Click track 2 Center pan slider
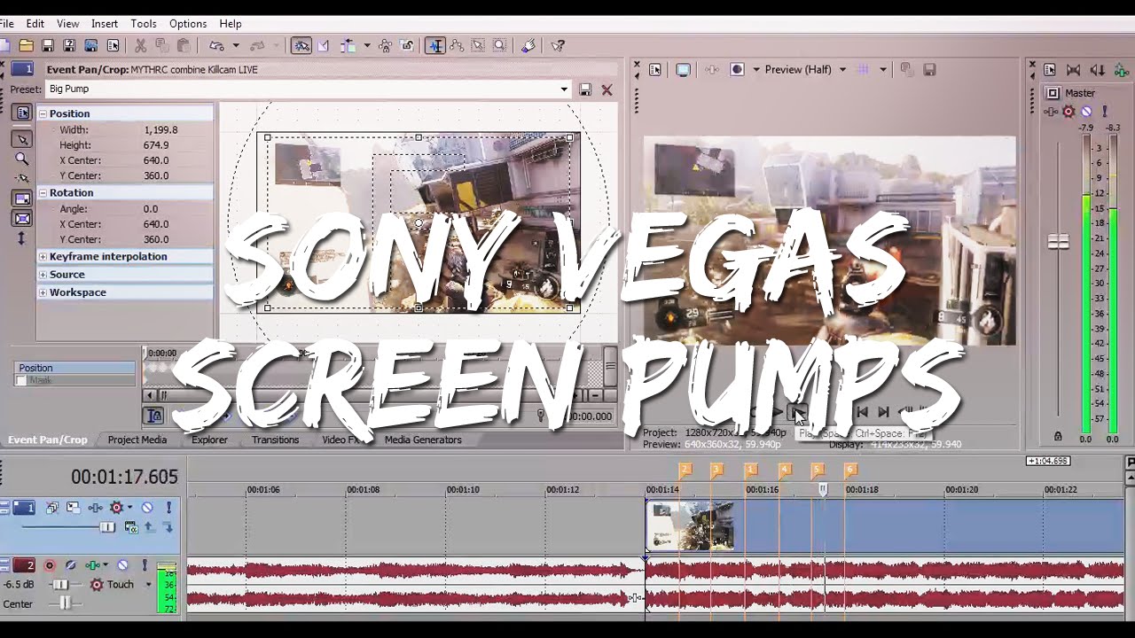The image size is (1135, 638). coord(64,603)
